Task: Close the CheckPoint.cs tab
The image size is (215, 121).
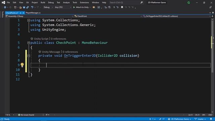Action: [24, 13]
